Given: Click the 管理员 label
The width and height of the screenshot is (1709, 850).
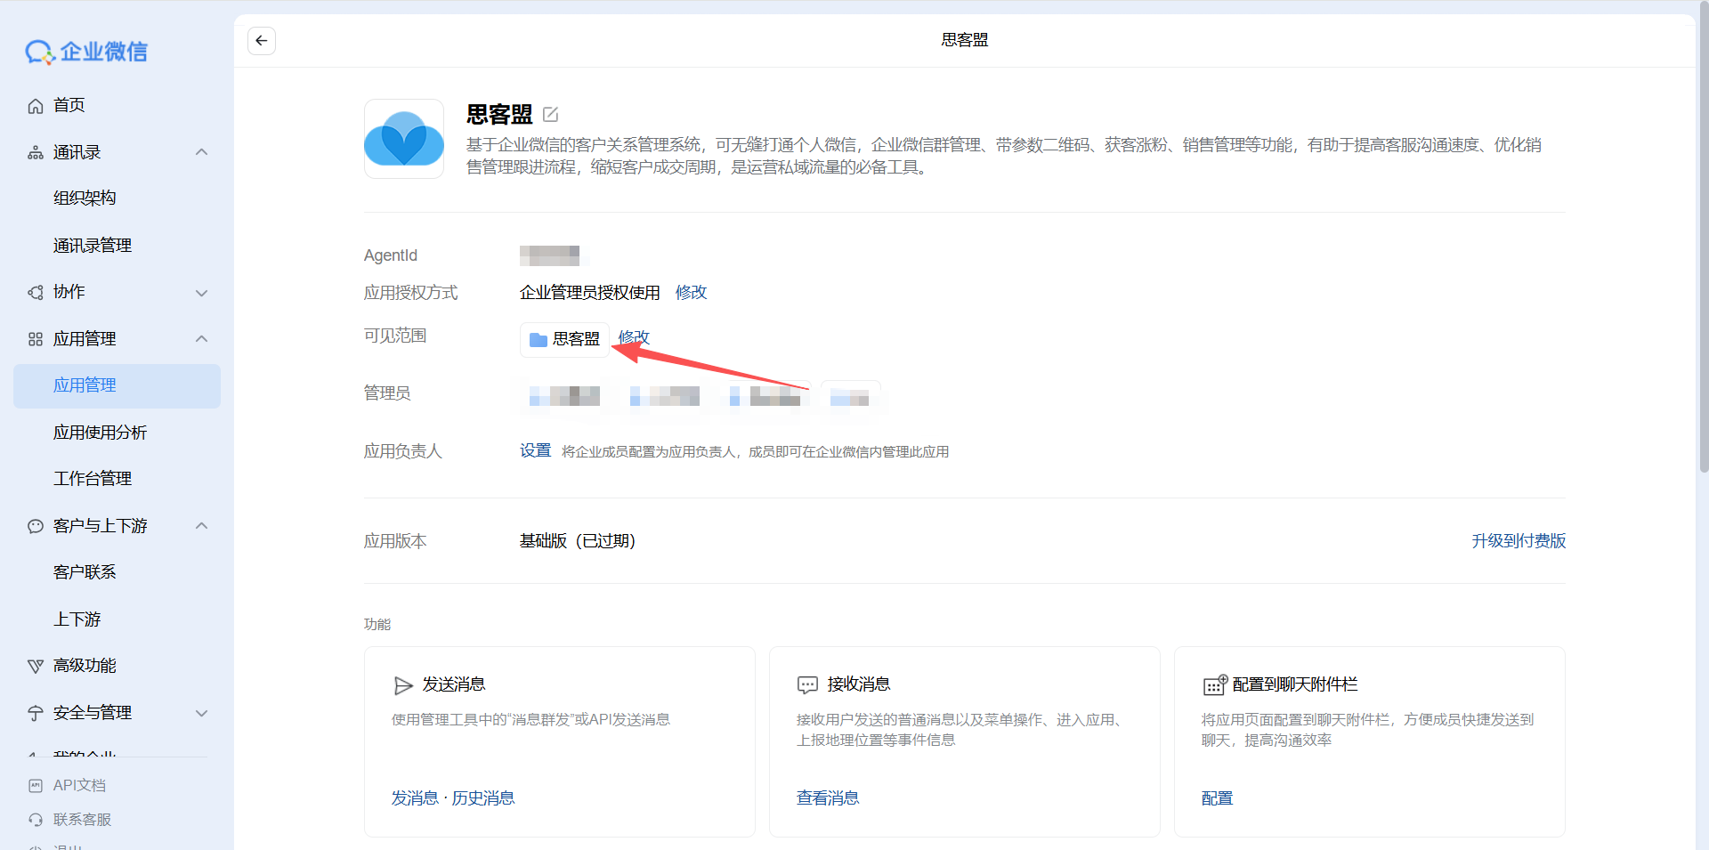Looking at the screenshot, I should coord(387,393).
